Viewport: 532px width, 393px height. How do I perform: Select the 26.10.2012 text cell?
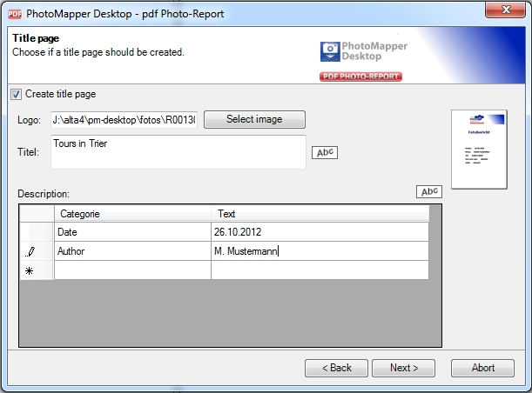(320, 232)
